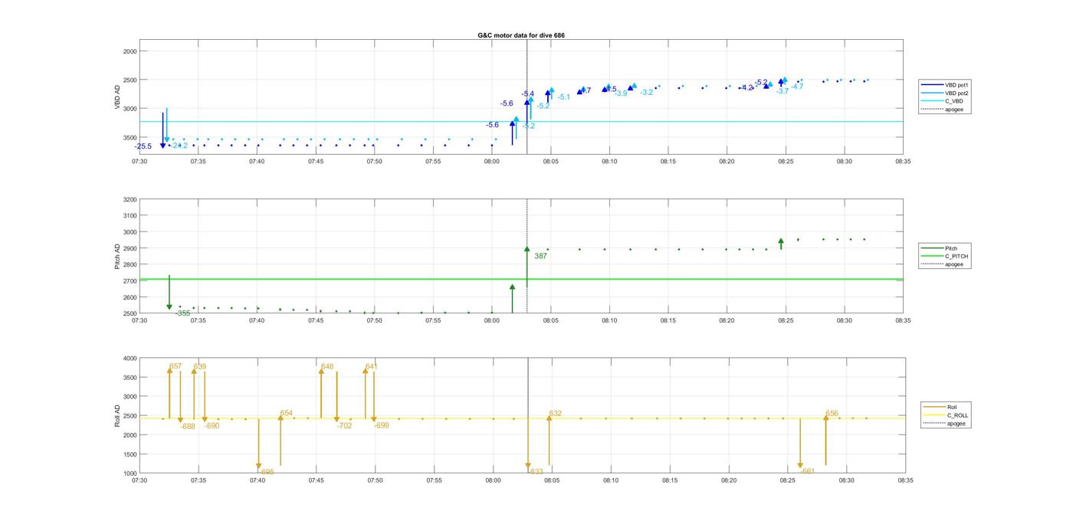Click the '-4.7' data label at 08:26
This screenshot has height=531, width=1073.
click(x=797, y=87)
